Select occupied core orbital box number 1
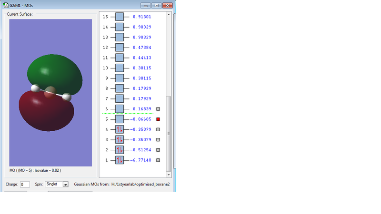This screenshot has width=381, height=214. (120, 160)
